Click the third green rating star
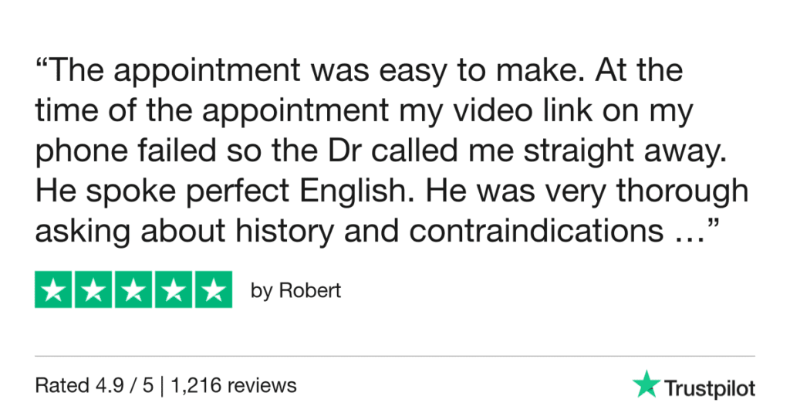 [x=133, y=290]
